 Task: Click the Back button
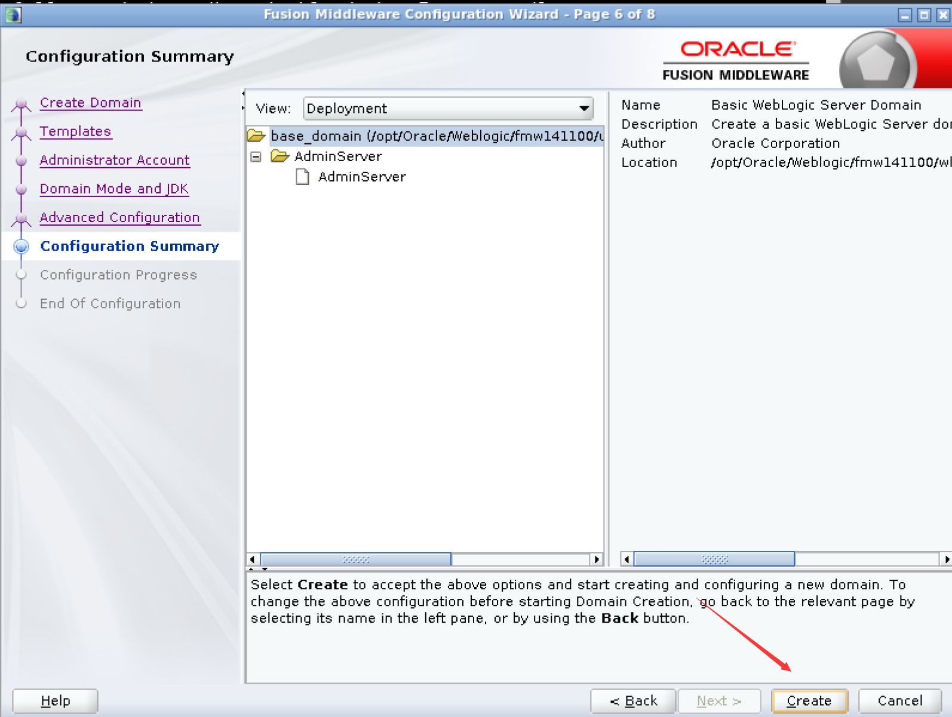pyautogui.click(x=633, y=701)
